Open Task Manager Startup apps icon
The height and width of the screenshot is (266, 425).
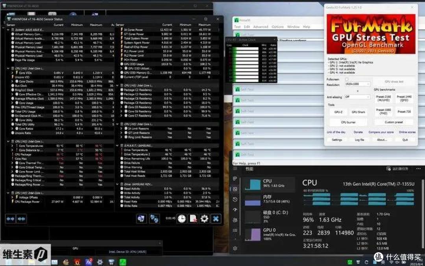click(x=235, y=209)
